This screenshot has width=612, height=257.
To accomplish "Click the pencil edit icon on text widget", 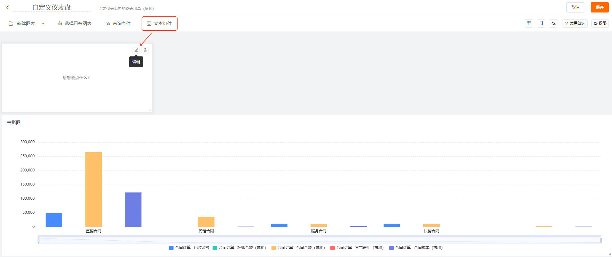I will [x=136, y=50].
